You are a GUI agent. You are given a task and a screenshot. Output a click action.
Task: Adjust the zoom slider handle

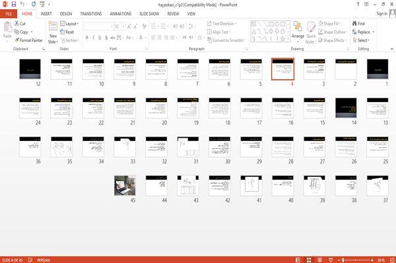coord(343,260)
